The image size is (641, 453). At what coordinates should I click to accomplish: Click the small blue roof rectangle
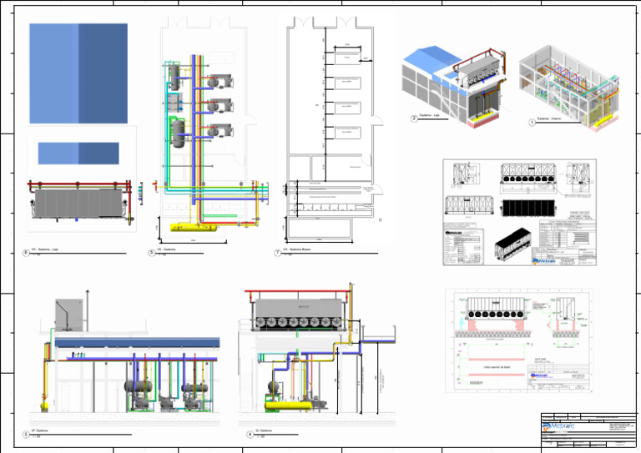(78, 154)
